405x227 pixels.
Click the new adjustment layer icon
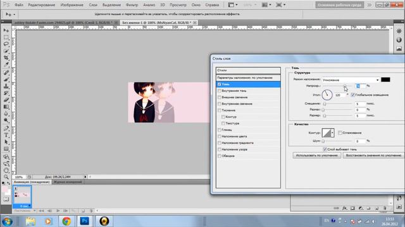point(361,208)
